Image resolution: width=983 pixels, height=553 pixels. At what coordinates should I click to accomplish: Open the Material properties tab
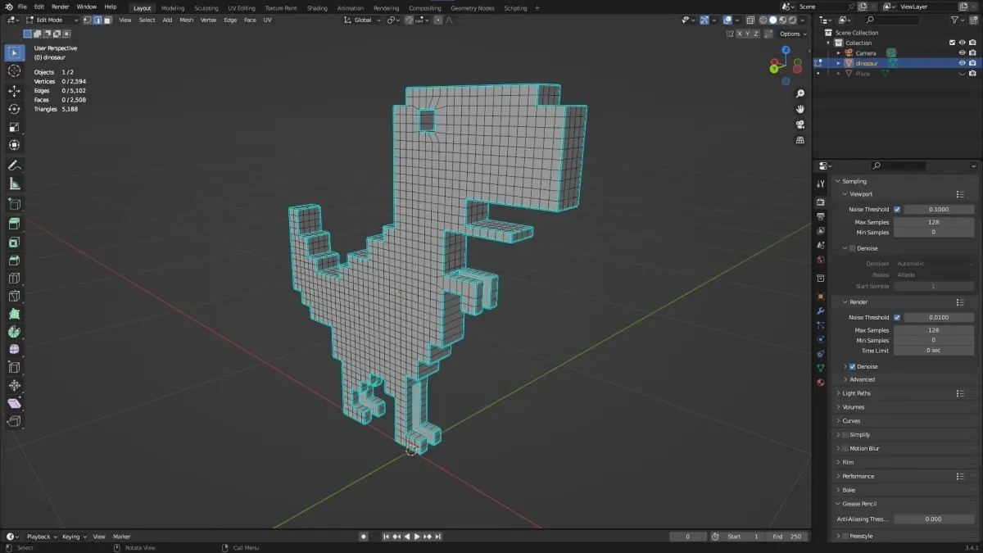pyautogui.click(x=820, y=382)
